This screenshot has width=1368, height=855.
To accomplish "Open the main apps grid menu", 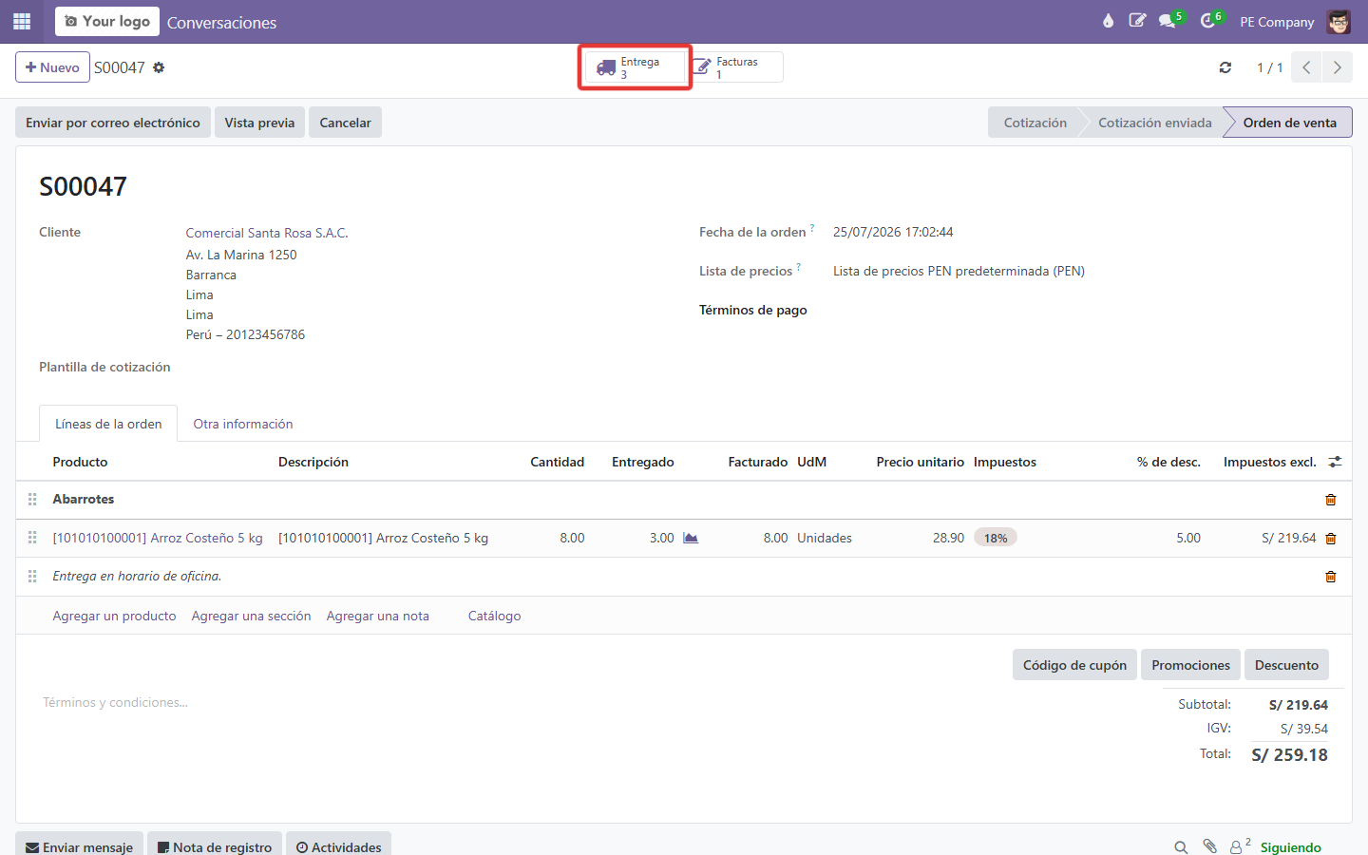I will click(x=22, y=21).
